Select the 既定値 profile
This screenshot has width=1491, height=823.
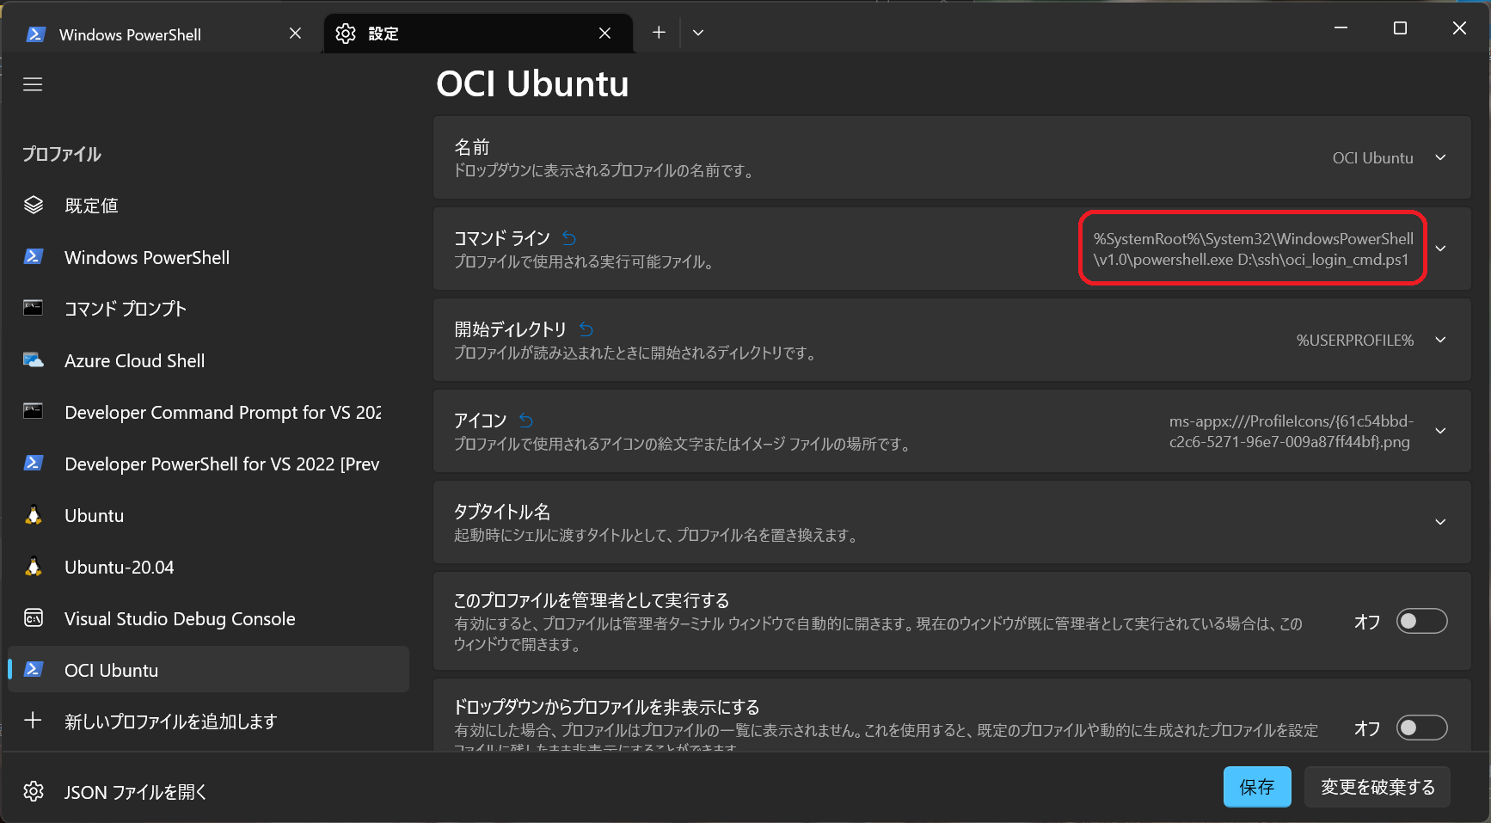coord(208,206)
